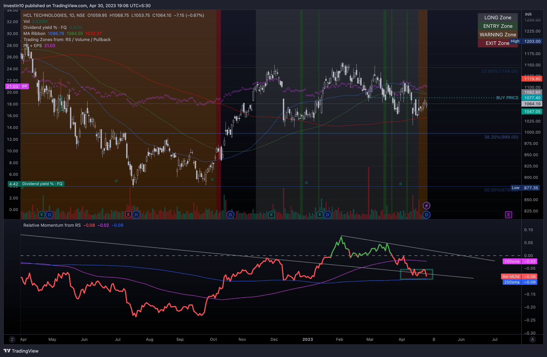Image resolution: width=547 pixels, height=357 pixels.
Task: Click the 1064.10 last price label
Action: pyautogui.click(x=532, y=104)
